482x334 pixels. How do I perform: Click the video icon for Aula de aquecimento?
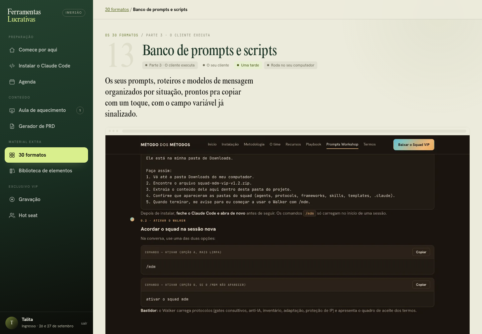(12, 111)
